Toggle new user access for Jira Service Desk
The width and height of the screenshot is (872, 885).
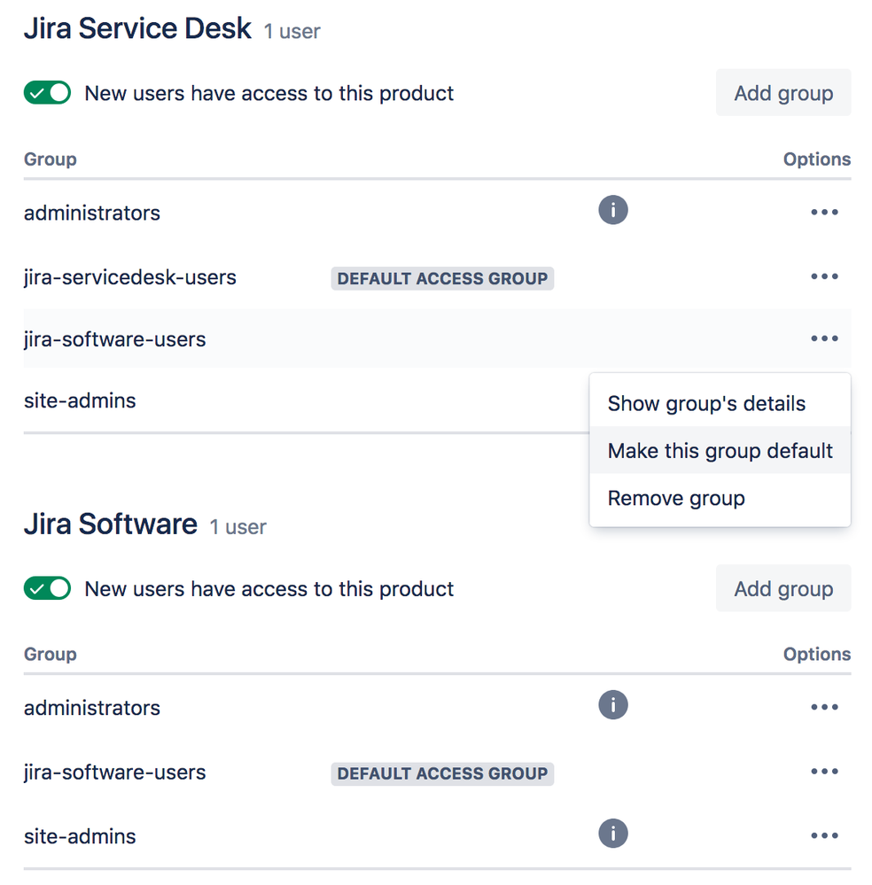[46, 92]
